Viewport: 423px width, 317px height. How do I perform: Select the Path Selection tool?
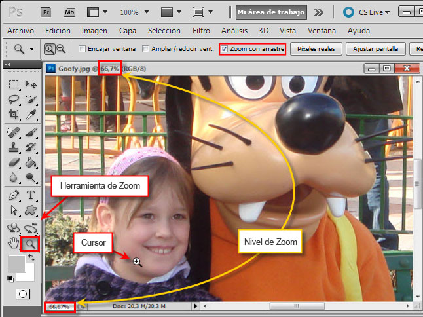pyautogui.click(x=14, y=210)
